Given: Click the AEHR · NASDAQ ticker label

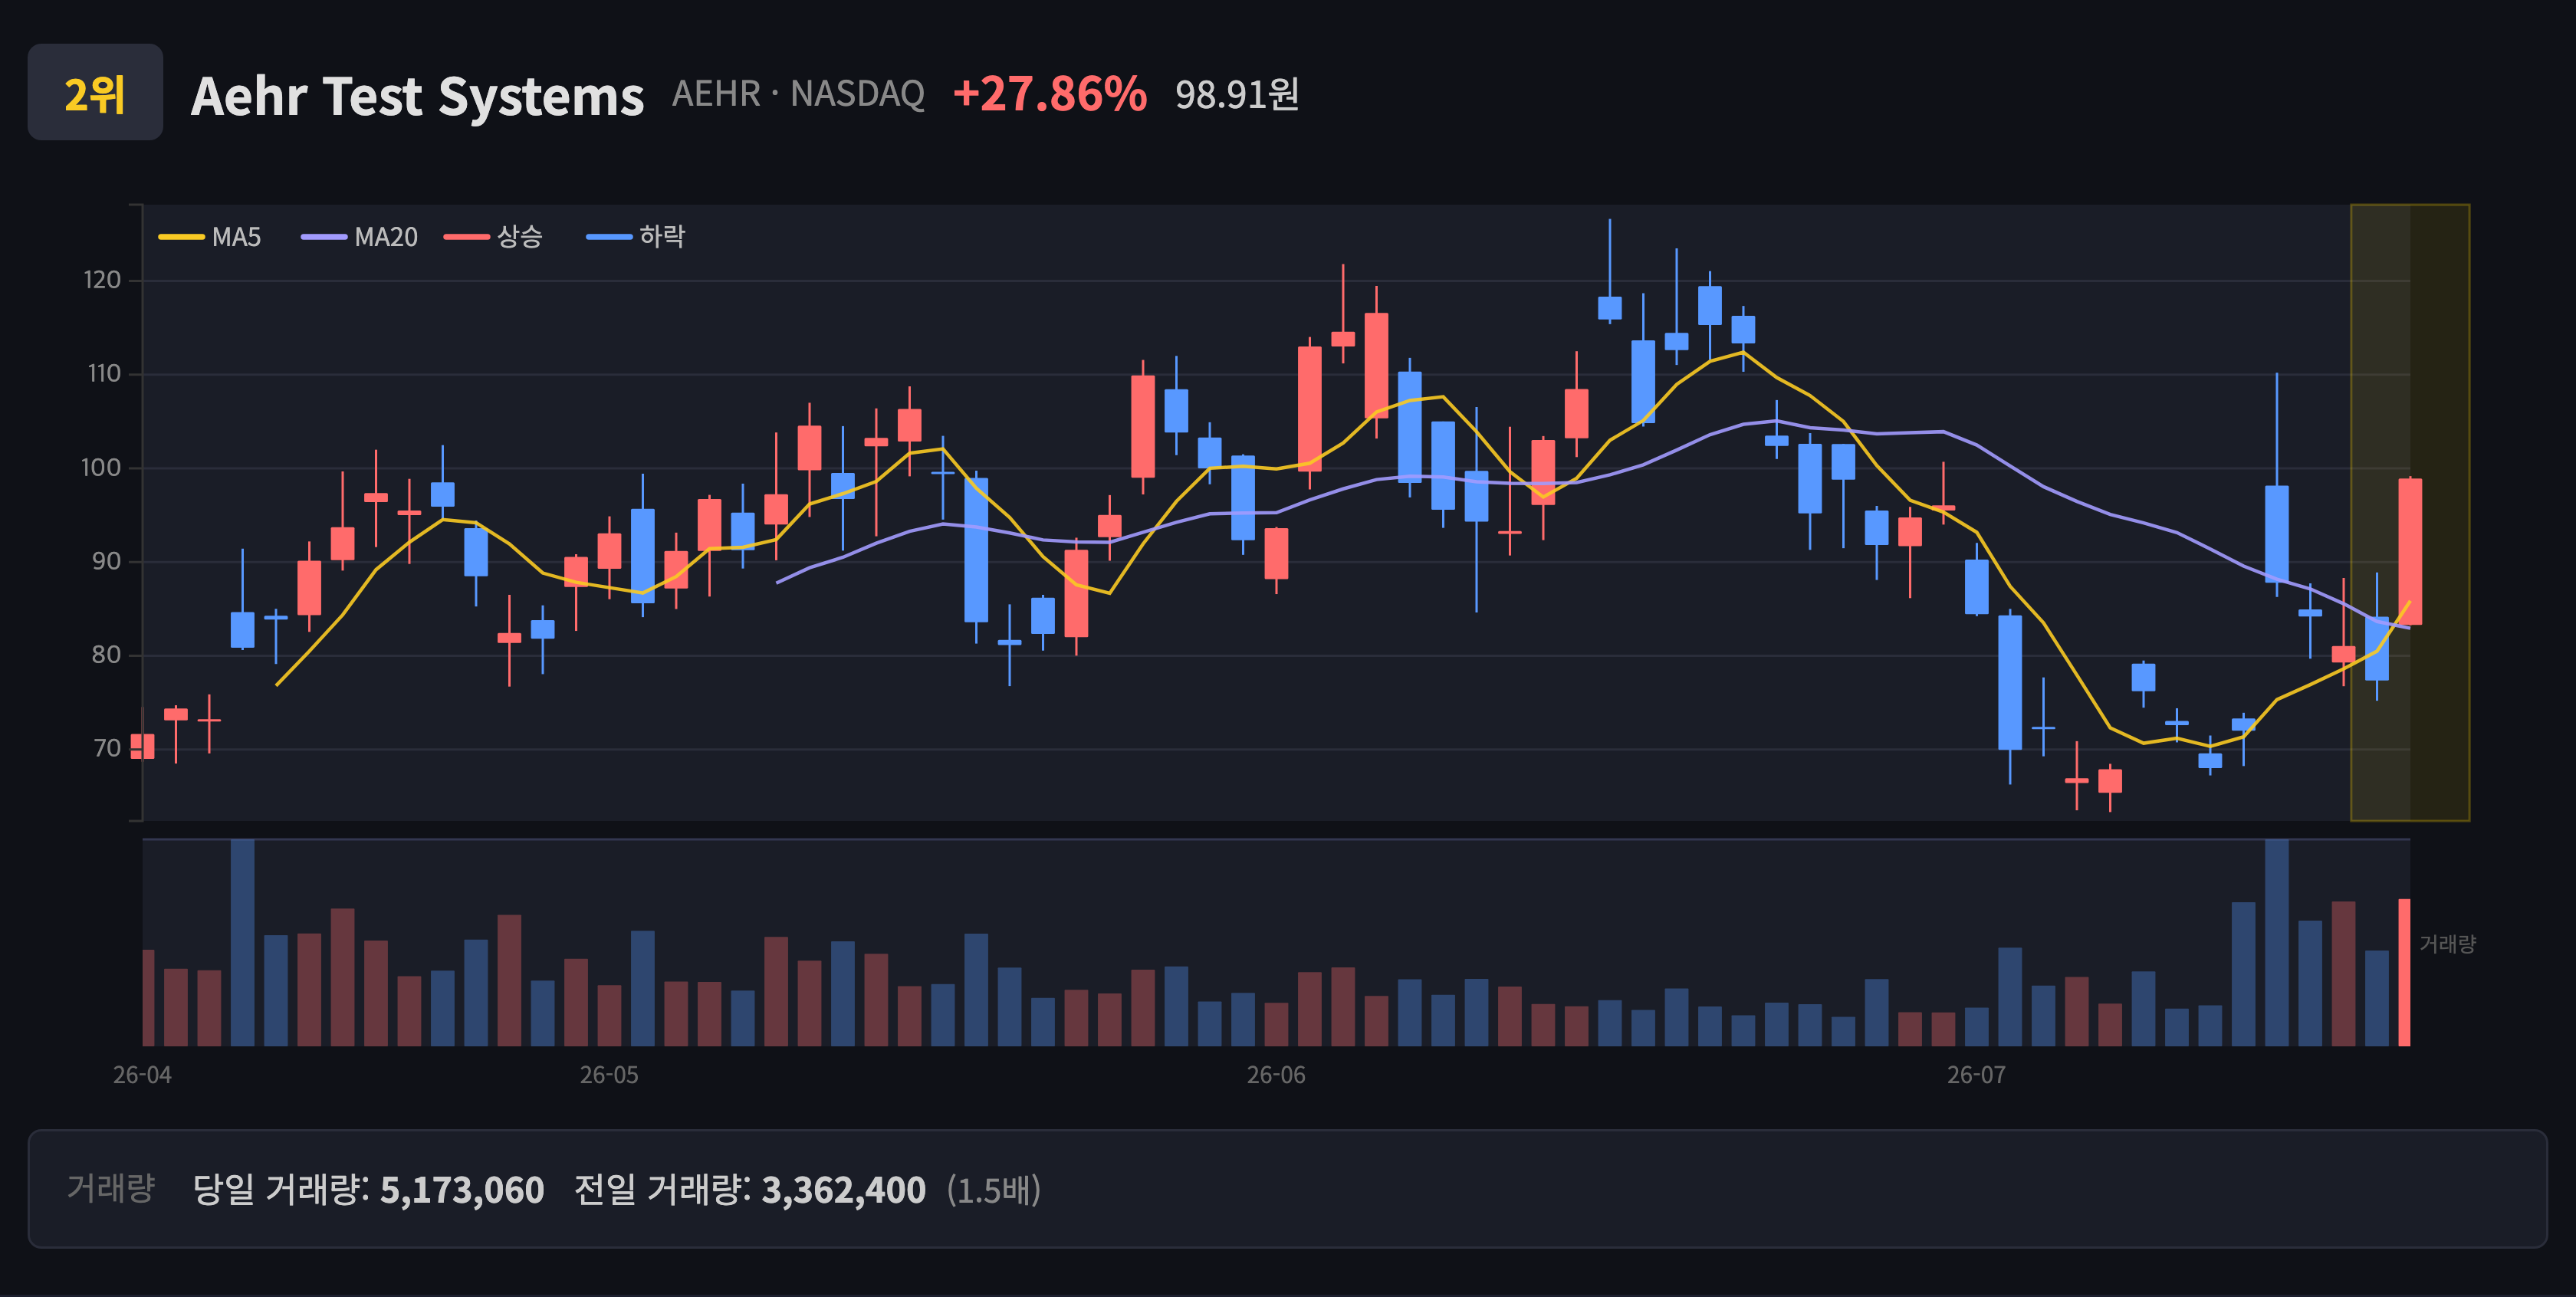Looking at the screenshot, I should [x=798, y=94].
